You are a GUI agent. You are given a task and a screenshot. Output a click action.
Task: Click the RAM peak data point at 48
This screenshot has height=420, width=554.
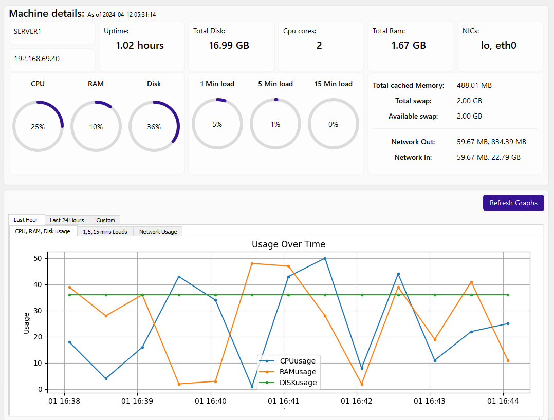pyautogui.click(x=252, y=263)
